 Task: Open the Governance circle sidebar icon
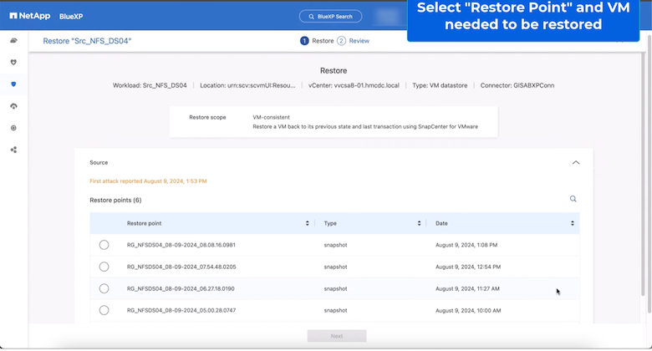(x=13, y=128)
